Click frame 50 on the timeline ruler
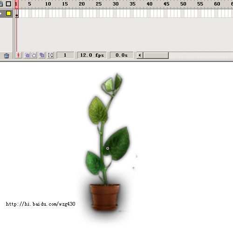 (x=183, y=4)
